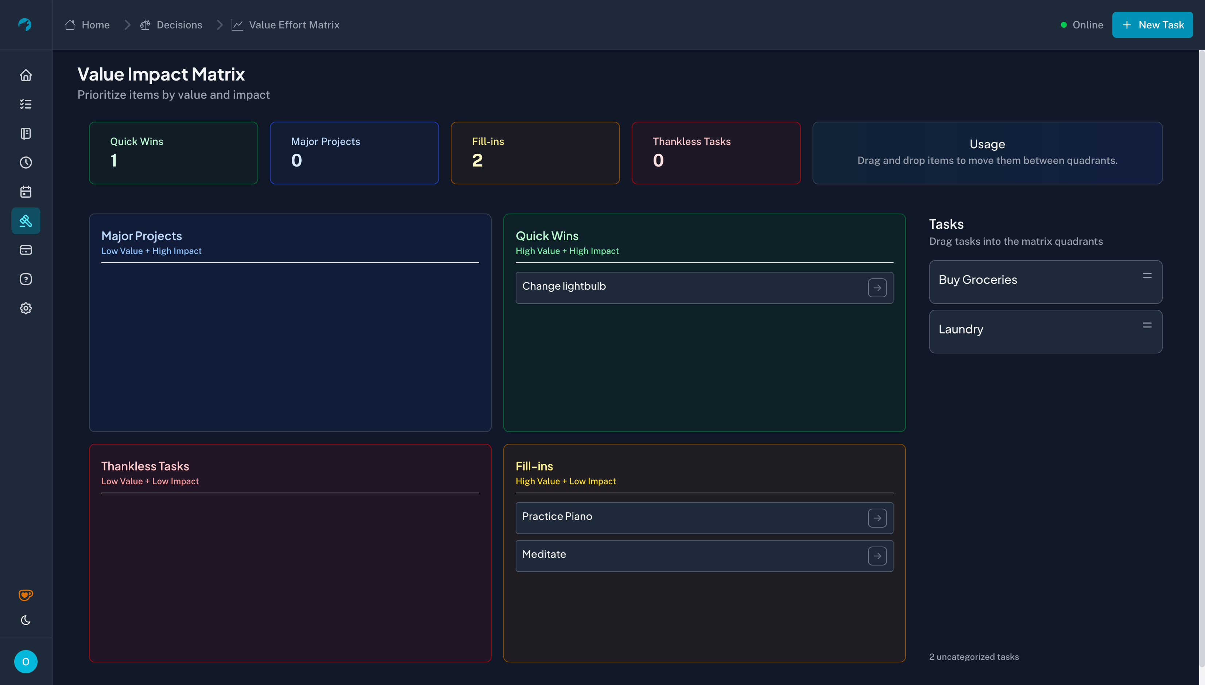Click the drag handle on Buy Groceries
The image size is (1205, 685).
1147,276
